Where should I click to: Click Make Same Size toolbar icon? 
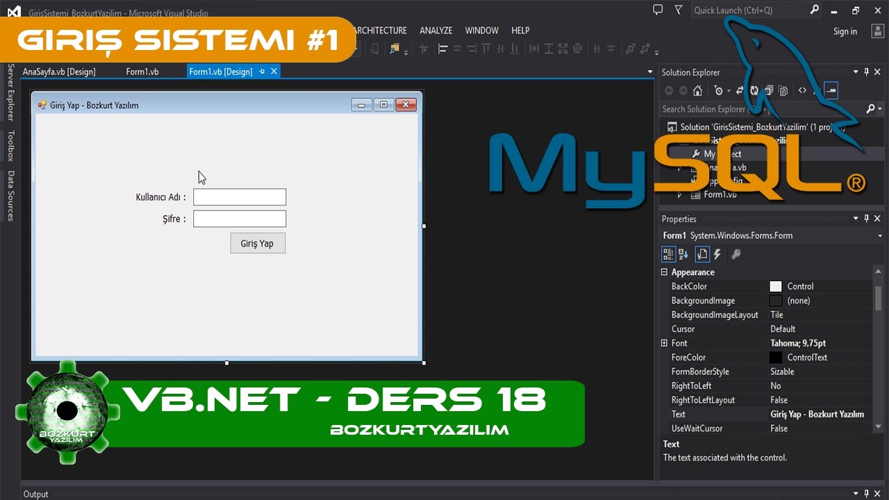[x=563, y=49]
